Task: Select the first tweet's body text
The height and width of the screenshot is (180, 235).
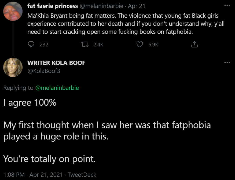Action: tap(126, 24)
